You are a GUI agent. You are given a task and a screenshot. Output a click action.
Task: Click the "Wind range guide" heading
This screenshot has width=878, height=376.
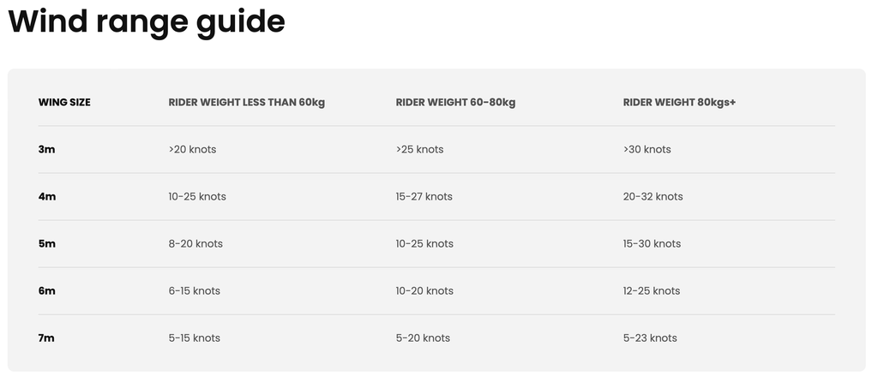pos(147,21)
